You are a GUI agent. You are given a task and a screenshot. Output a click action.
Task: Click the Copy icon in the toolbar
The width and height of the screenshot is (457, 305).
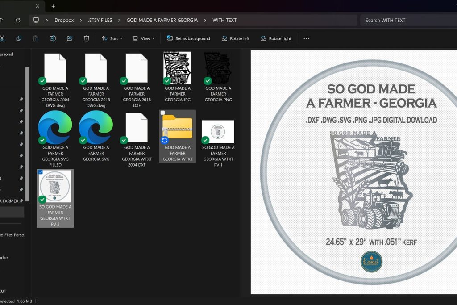[x=19, y=38]
